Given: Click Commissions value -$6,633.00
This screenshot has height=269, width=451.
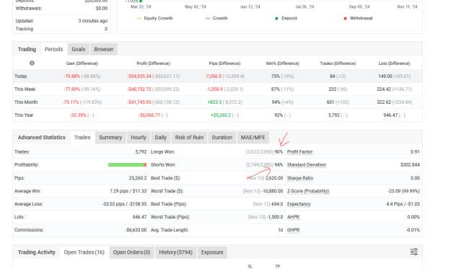Looking at the screenshot, I should (x=136, y=230).
